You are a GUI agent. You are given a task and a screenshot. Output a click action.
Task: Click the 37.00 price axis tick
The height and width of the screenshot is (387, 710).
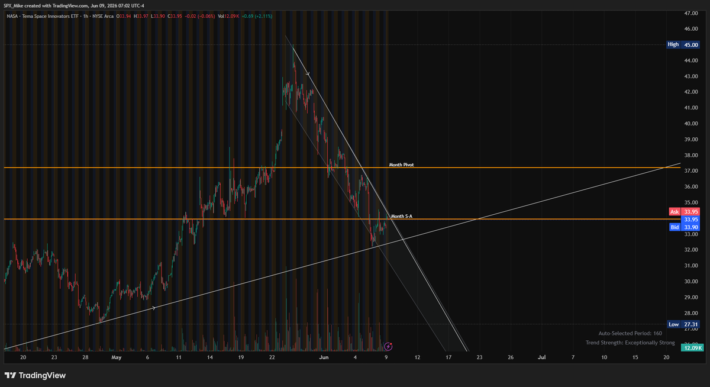[x=691, y=171]
